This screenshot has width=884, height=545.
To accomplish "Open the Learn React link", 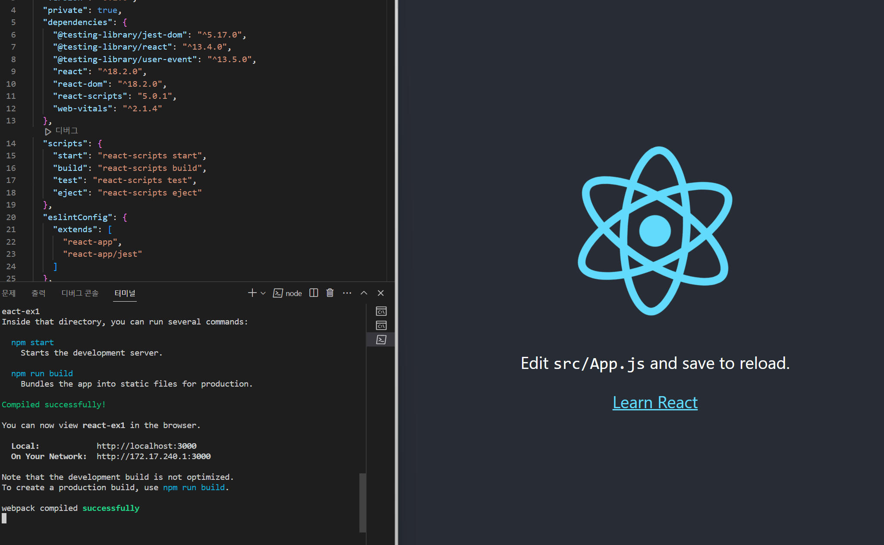I will pos(654,403).
